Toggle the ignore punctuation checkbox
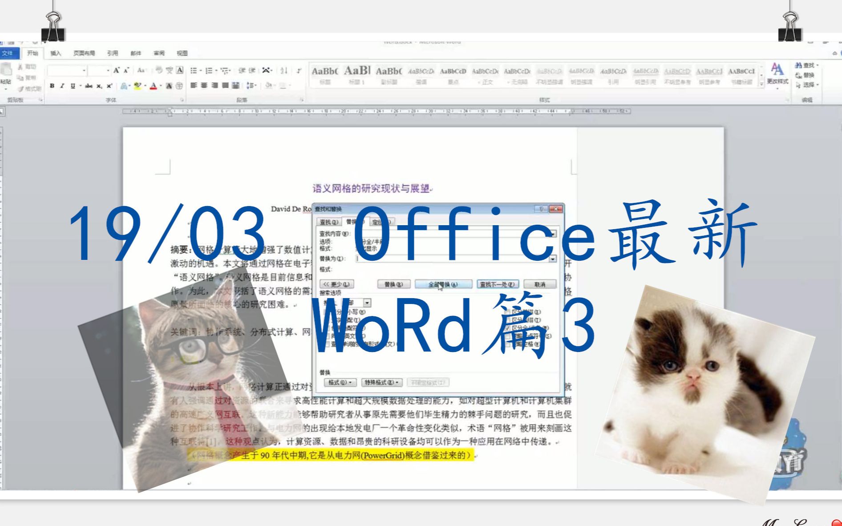 coord(508,336)
